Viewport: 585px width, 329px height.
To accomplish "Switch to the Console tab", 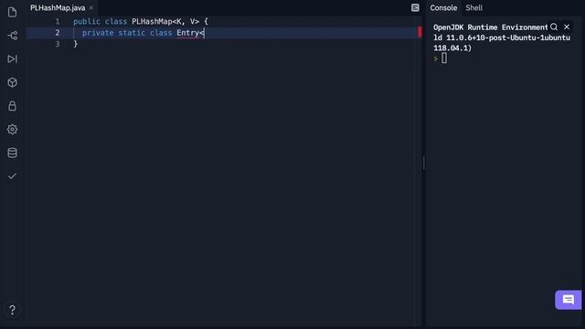I will (443, 8).
